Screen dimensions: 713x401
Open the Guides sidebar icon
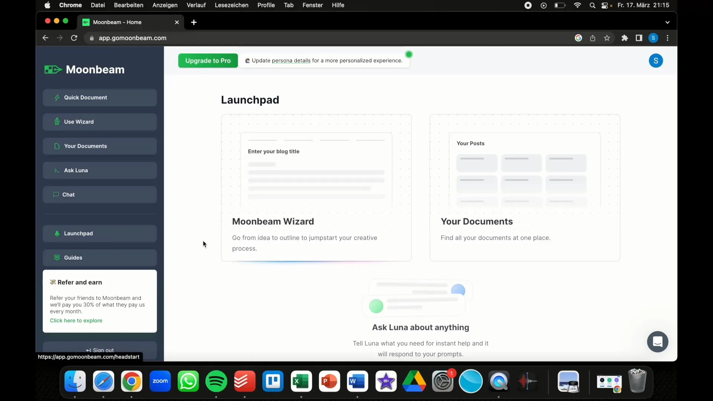(x=57, y=258)
